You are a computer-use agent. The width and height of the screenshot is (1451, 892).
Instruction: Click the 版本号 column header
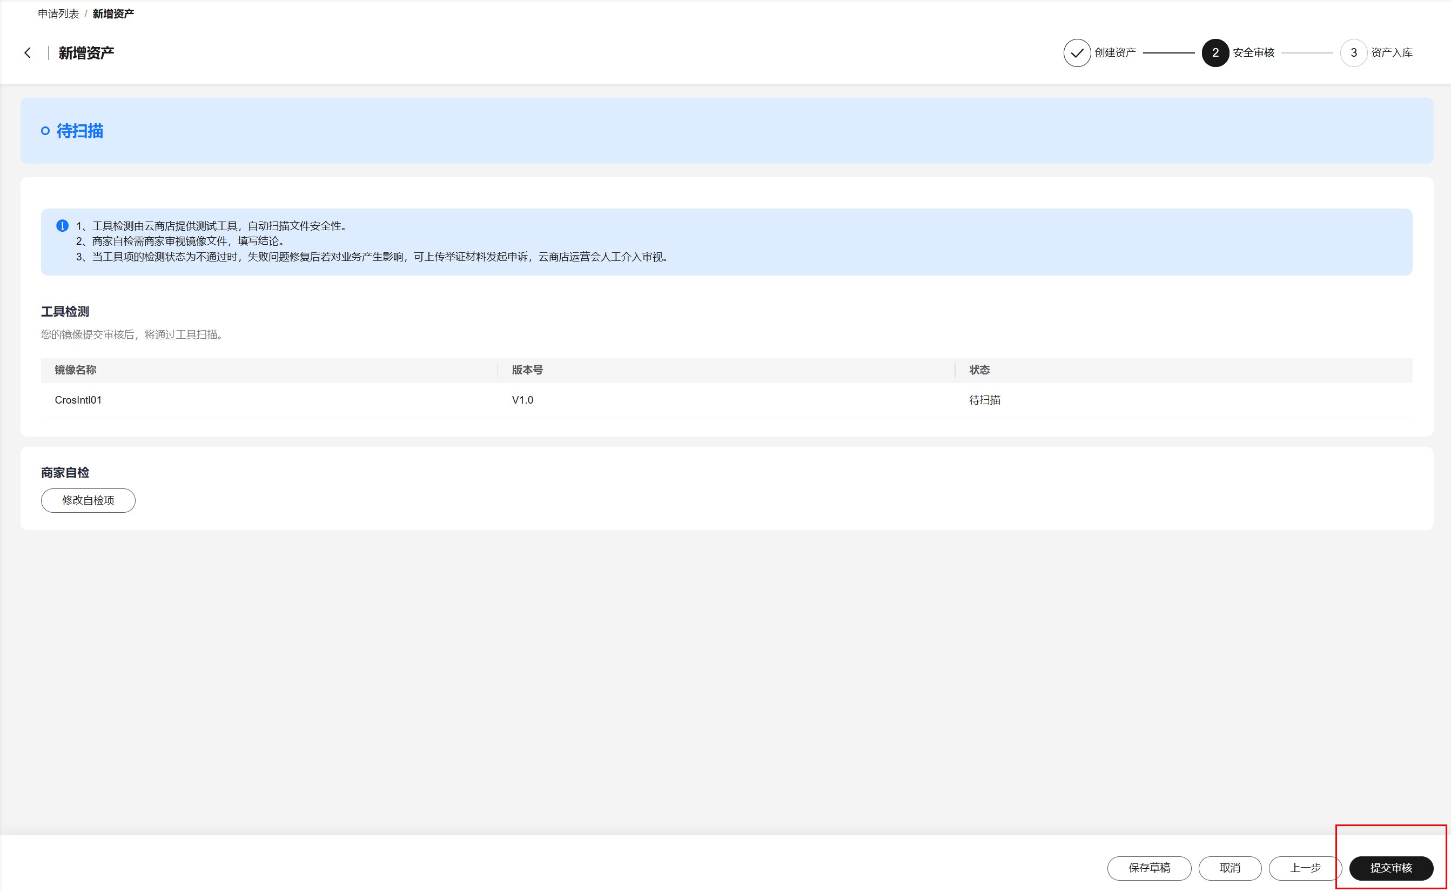pyautogui.click(x=527, y=370)
